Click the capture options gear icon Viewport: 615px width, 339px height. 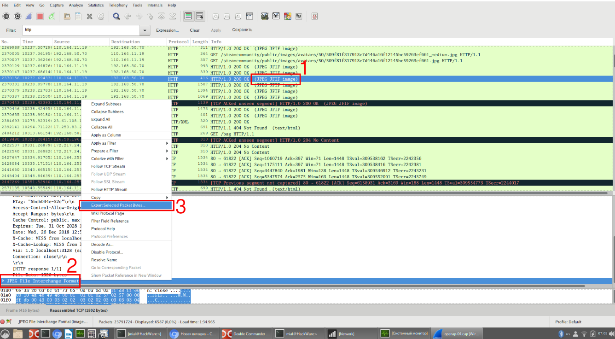click(x=17, y=16)
